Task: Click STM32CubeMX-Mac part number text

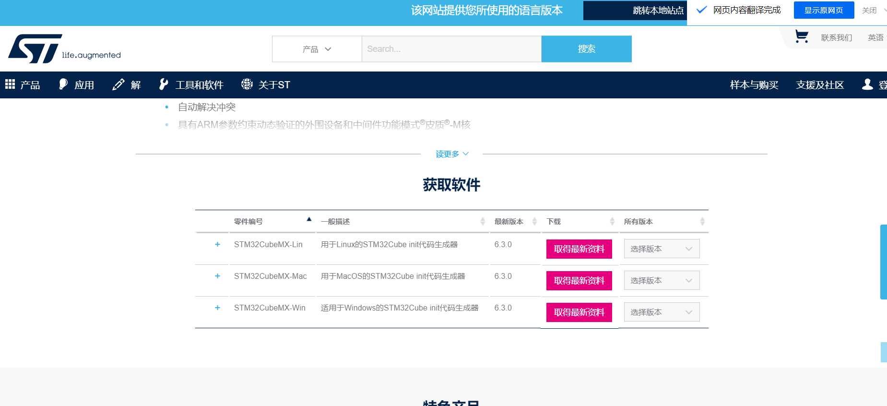Action: [270, 276]
